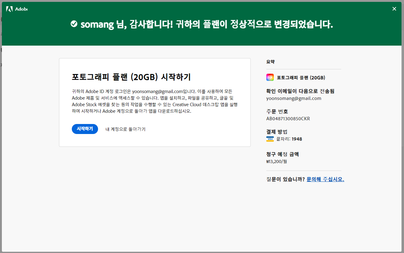Viewport: 404px width, 253px height.
Task: Click the Adobe logo in the header
Action: click(17, 9)
